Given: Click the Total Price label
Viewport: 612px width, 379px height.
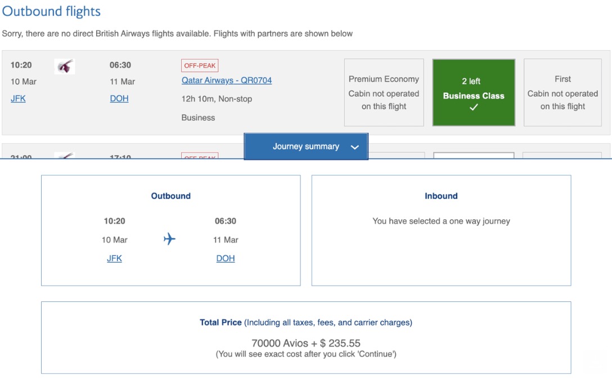Looking at the screenshot, I should [220, 322].
